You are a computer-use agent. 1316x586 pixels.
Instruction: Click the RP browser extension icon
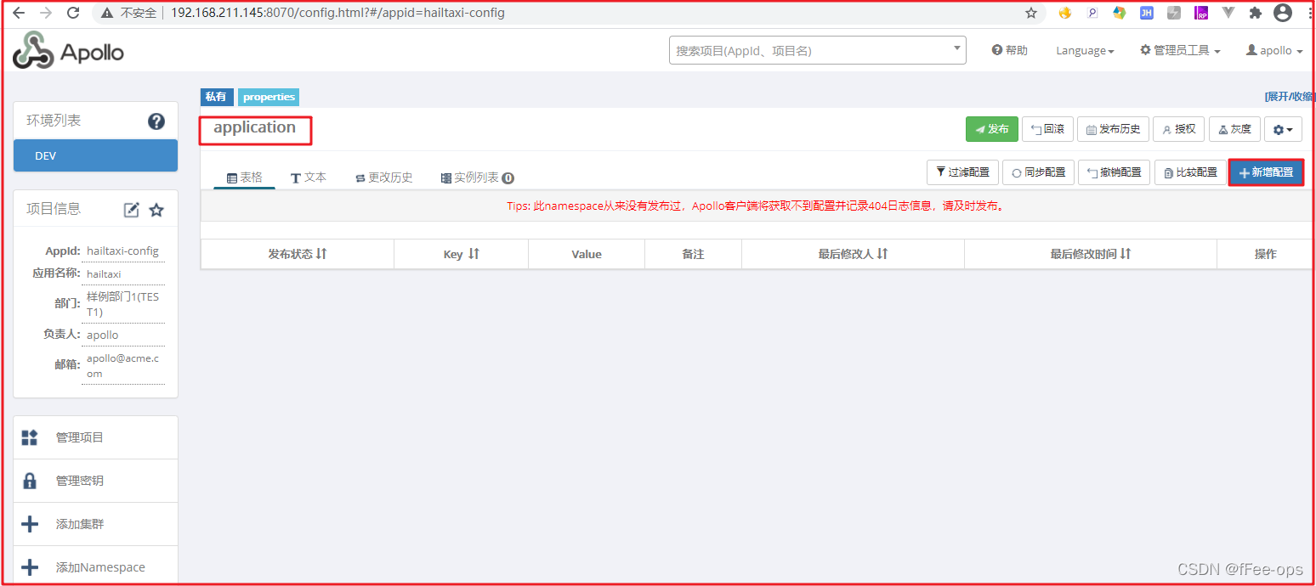(x=1201, y=13)
